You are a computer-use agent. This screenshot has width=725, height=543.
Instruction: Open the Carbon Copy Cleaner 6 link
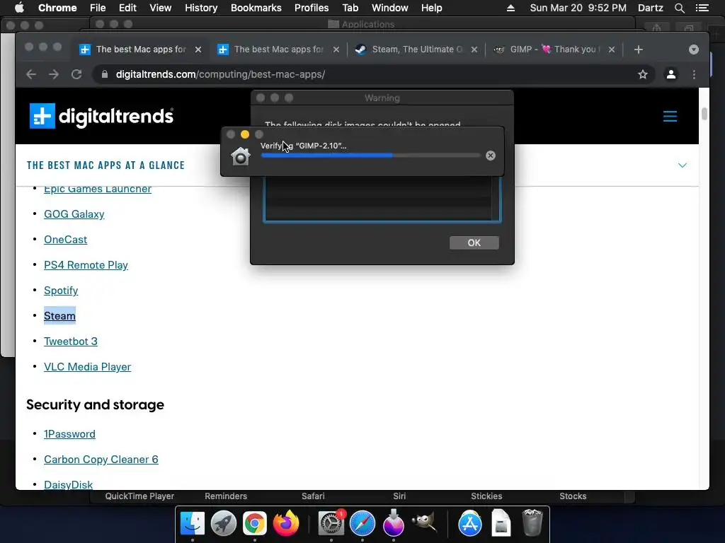(x=101, y=460)
